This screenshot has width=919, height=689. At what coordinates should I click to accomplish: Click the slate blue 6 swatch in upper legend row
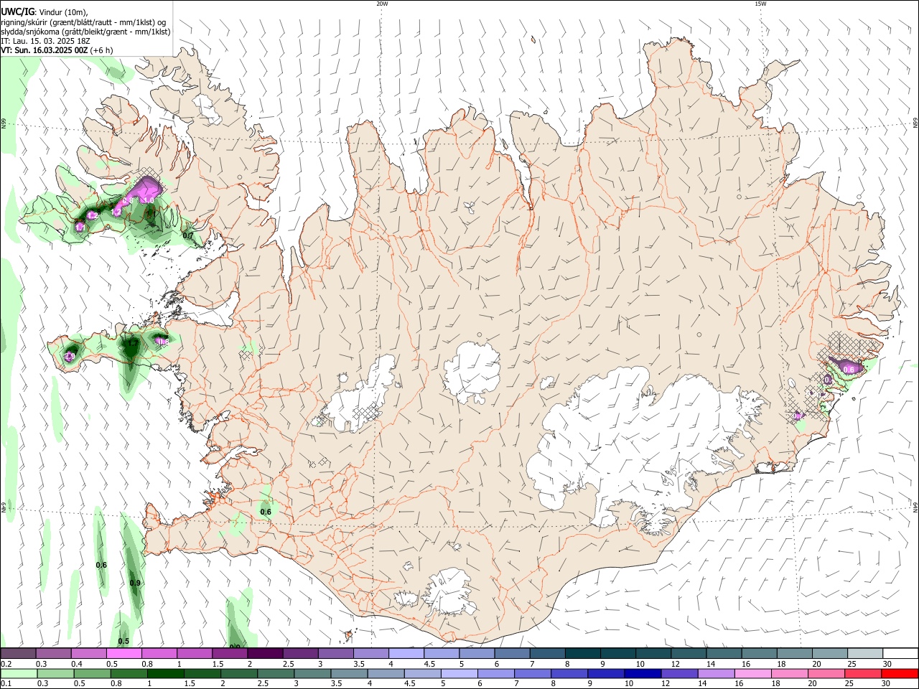(512, 653)
